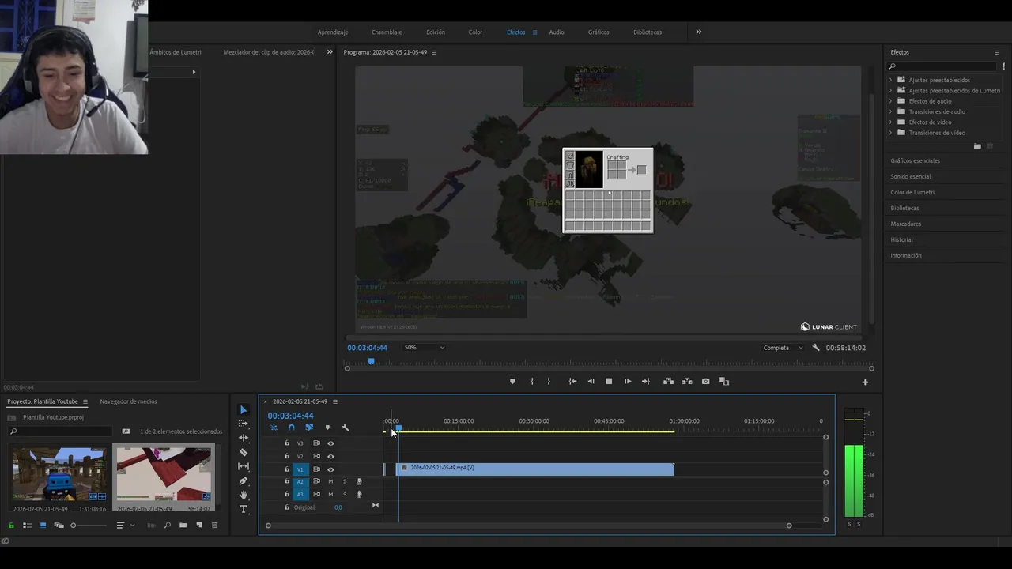Screen dimensions: 1012x569
Task: Switch to the Color workspace
Action: click(x=475, y=32)
